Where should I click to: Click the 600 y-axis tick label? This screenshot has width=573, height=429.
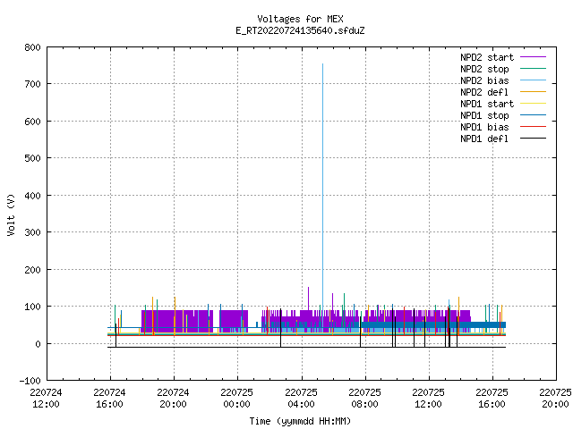32,122
